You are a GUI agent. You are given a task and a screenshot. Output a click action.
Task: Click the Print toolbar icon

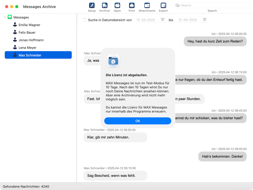pos(132,6)
